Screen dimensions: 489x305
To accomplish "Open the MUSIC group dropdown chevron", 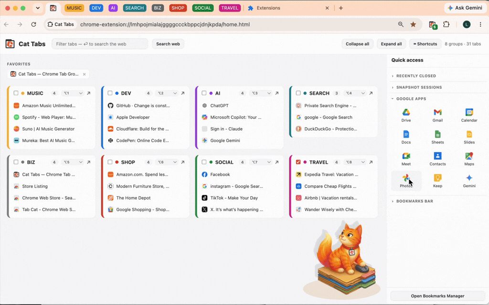I will [81, 93].
